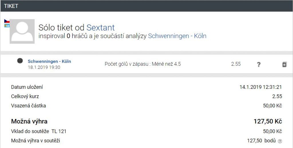Click the 2.55 odds in the match row
Viewport: 293px width, 148px height.
click(236, 64)
